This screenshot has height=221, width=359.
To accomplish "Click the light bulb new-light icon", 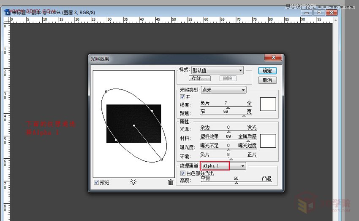I will 133,182.
